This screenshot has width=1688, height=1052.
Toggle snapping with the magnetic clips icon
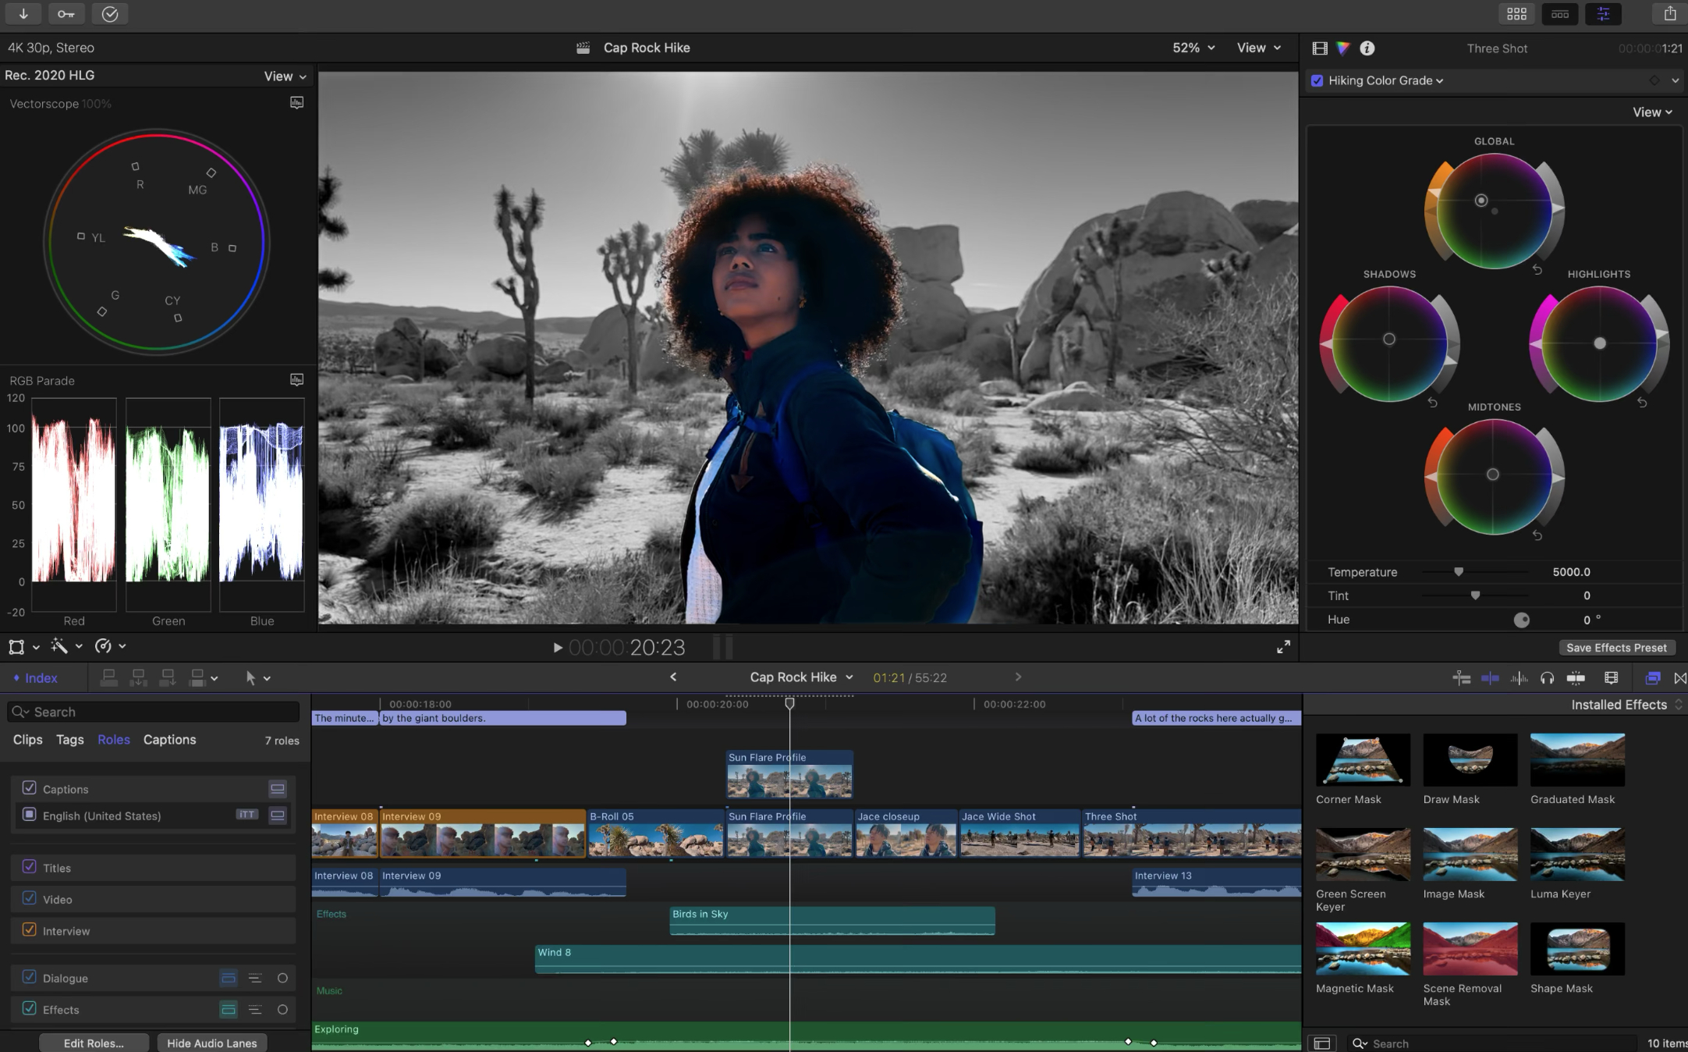pos(1575,678)
